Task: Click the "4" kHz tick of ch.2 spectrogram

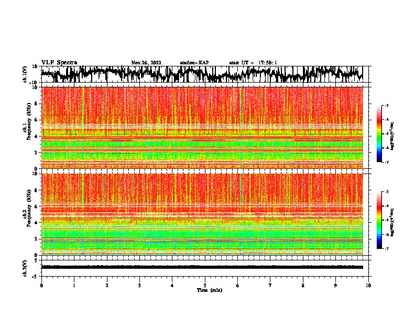Action: (36, 223)
